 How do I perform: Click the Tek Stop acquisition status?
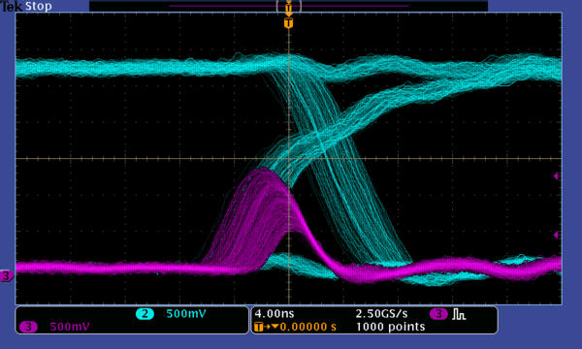[26, 6]
